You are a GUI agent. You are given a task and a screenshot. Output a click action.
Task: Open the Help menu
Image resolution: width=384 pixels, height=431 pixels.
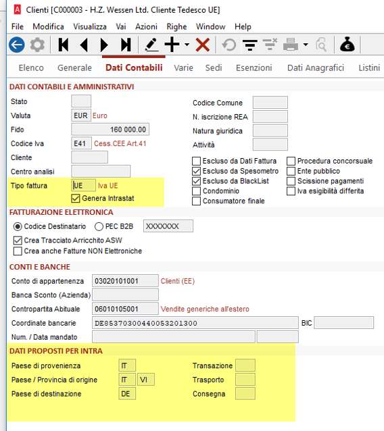pyautogui.click(x=243, y=26)
